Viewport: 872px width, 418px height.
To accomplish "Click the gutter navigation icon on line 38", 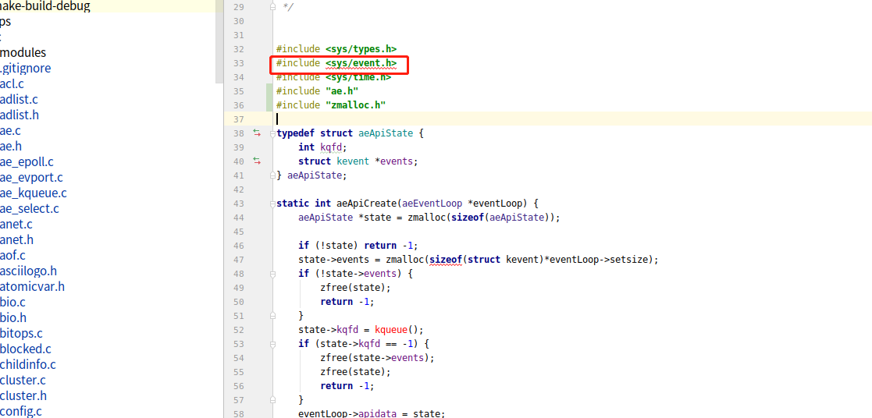I will click(x=257, y=133).
